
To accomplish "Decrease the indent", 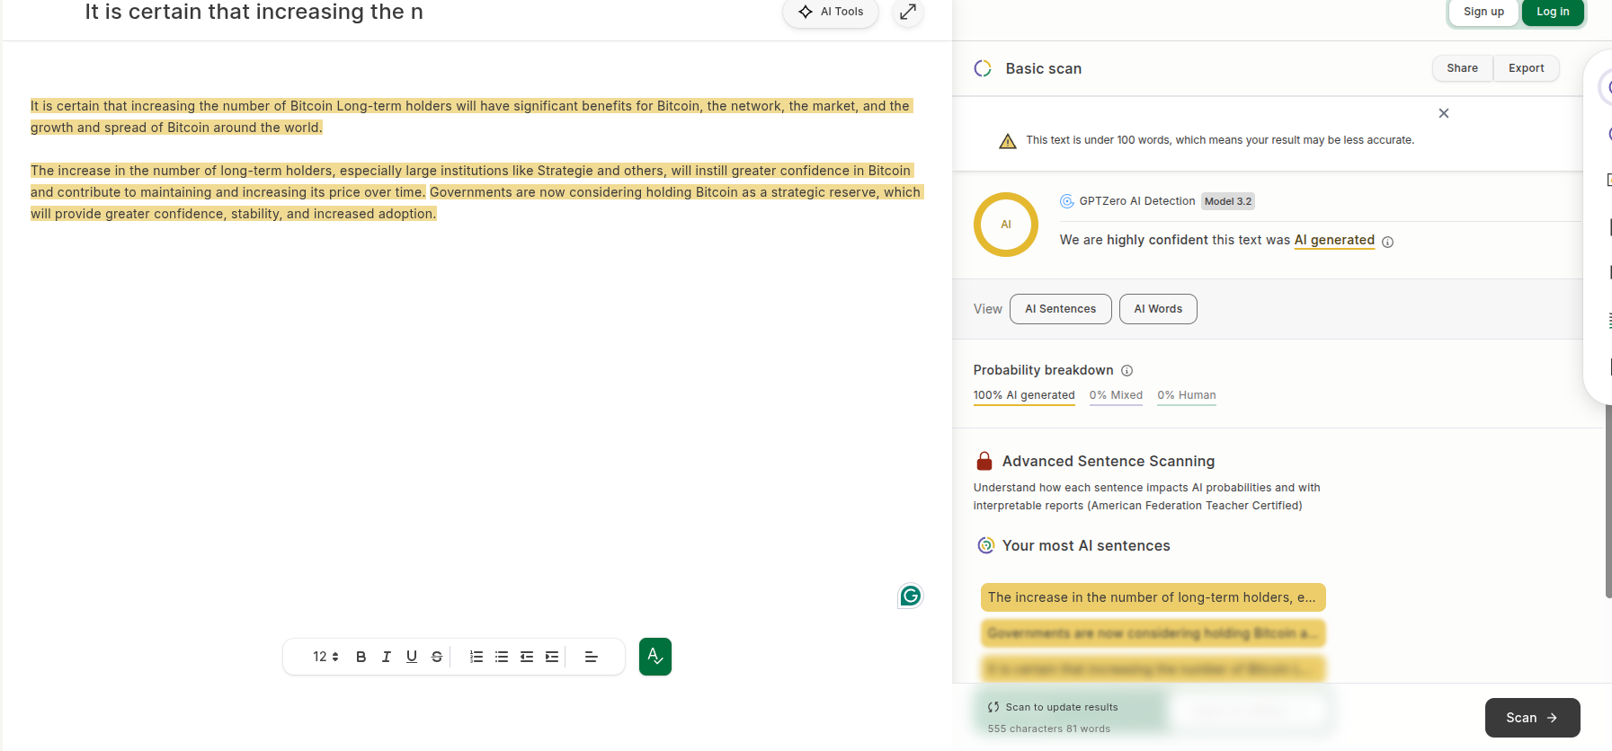I will (x=526, y=657).
